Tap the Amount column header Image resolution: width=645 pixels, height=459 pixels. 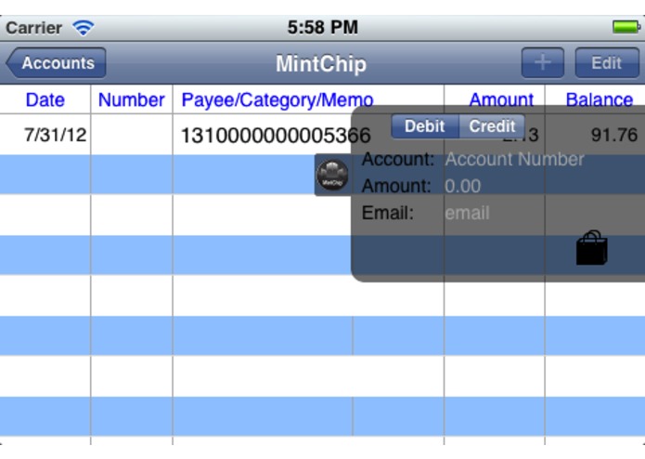tap(501, 99)
